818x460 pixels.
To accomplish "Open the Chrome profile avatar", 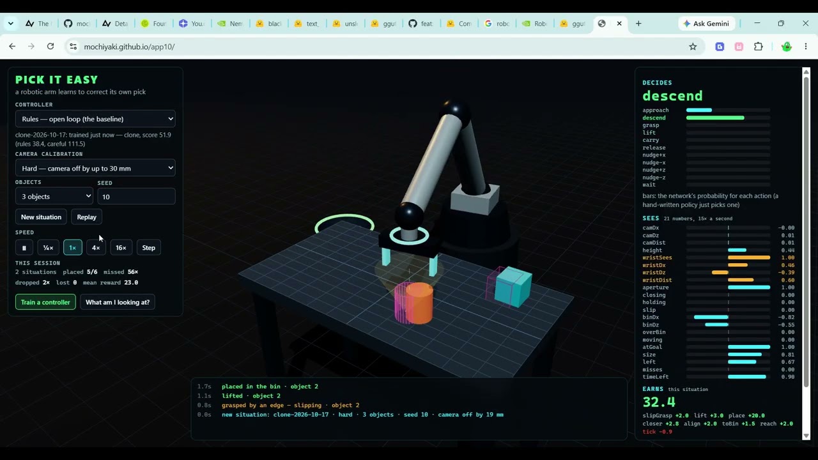I will (x=787, y=47).
